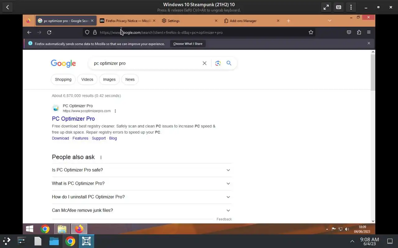The image size is (398, 248).
Task: Open the list all tabs dropdown arrow
Action: pos(330,21)
